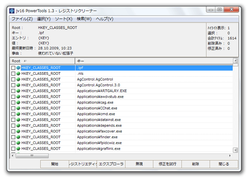Open the レジストリエディタ button
Screen dimensions: 249x179
(x=83, y=164)
